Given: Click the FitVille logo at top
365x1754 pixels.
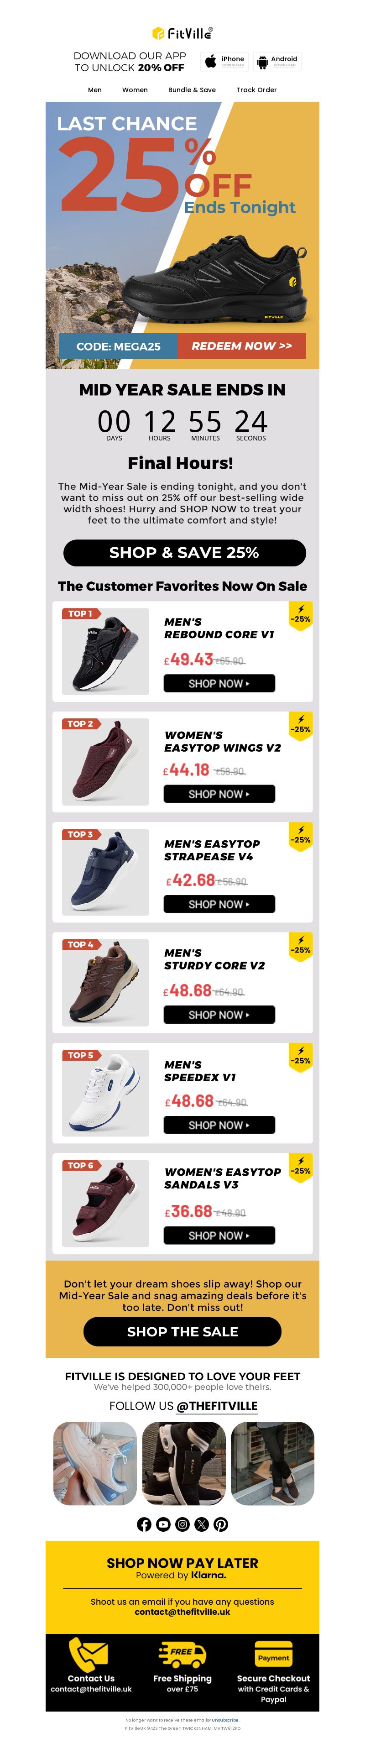Looking at the screenshot, I should tap(182, 33).
